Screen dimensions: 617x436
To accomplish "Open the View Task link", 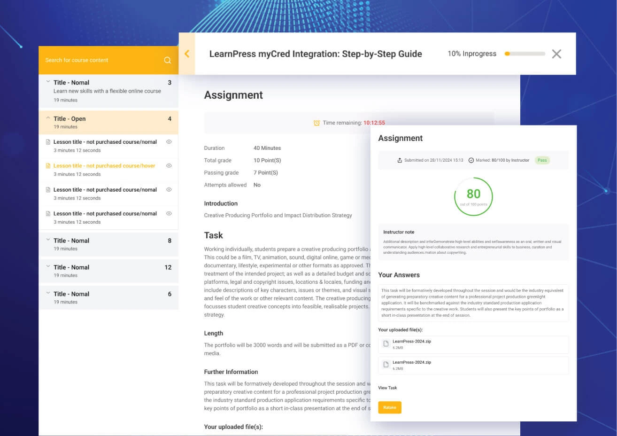I will tap(387, 388).
